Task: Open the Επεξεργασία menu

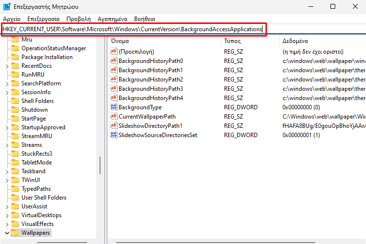Action: point(43,19)
